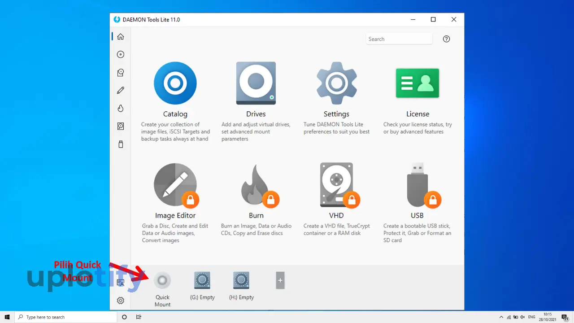Click the DAEMON Tools Lite title bar logo

117,20
